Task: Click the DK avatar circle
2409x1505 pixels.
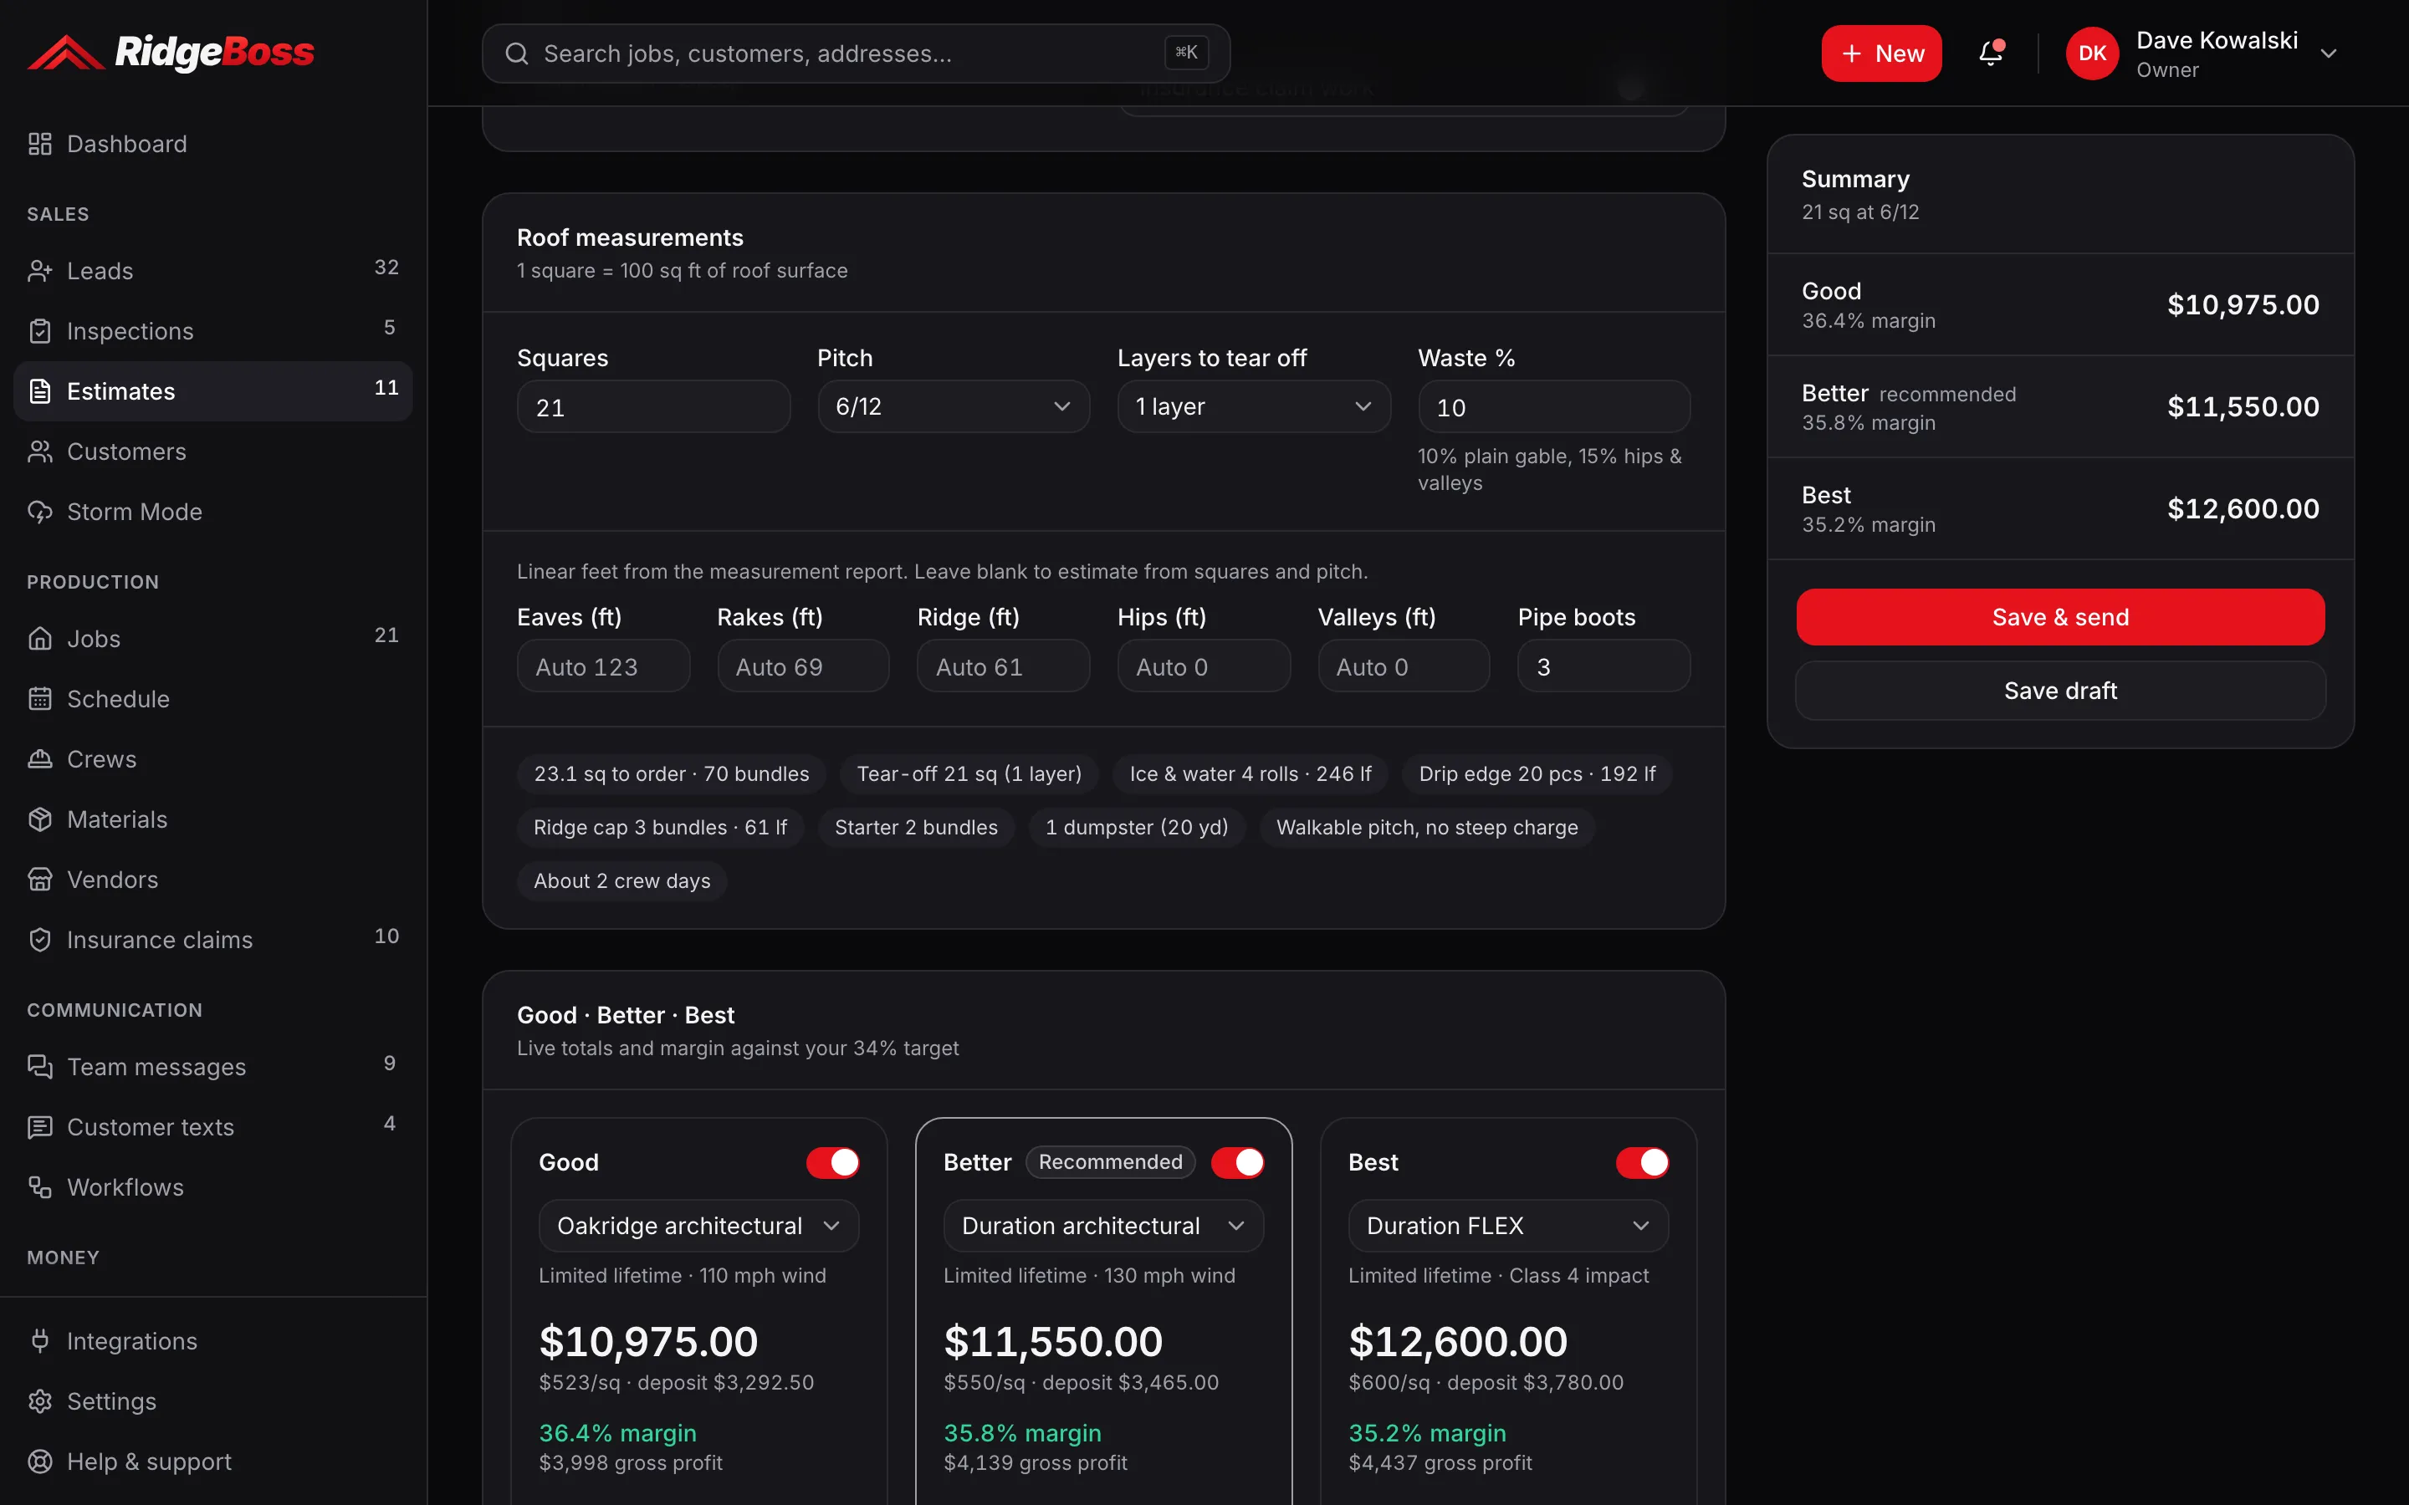Action: [x=2093, y=54]
